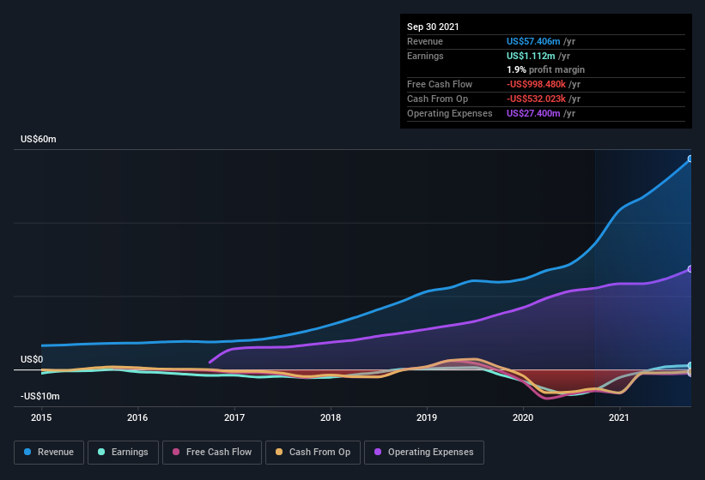The image size is (705, 480).
Task: Click the US$0 y-axis label
Action: point(32,359)
